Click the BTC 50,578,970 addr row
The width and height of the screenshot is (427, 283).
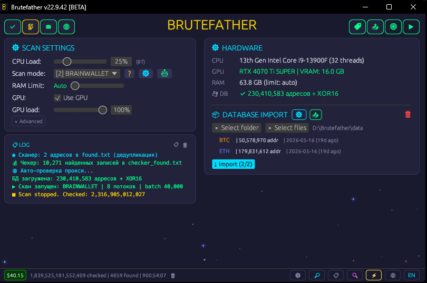[278, 140]
